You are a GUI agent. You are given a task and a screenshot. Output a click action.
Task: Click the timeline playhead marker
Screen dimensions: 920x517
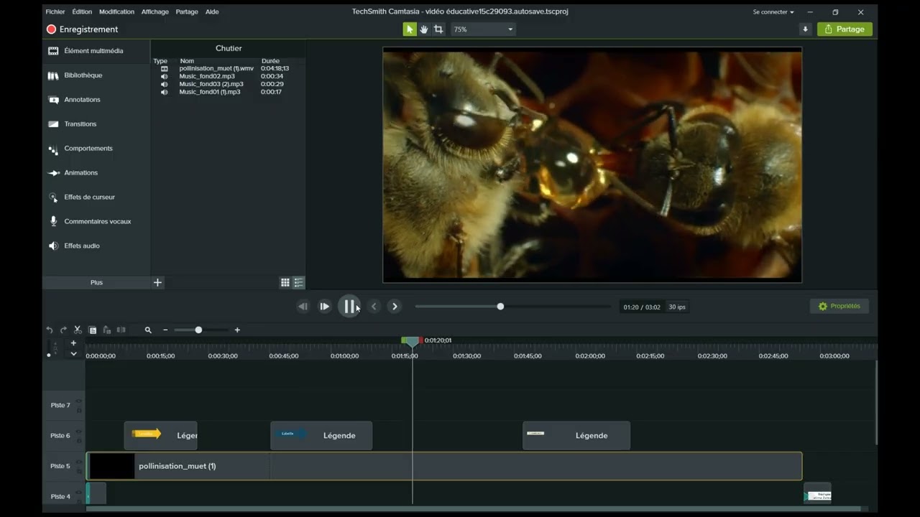pos(412,341)
